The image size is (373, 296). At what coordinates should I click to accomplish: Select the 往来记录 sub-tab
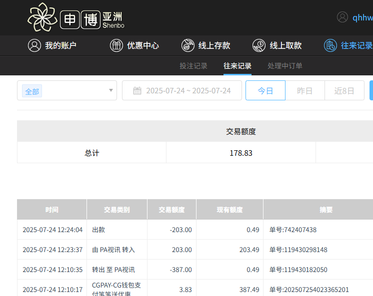pos(237,66)
